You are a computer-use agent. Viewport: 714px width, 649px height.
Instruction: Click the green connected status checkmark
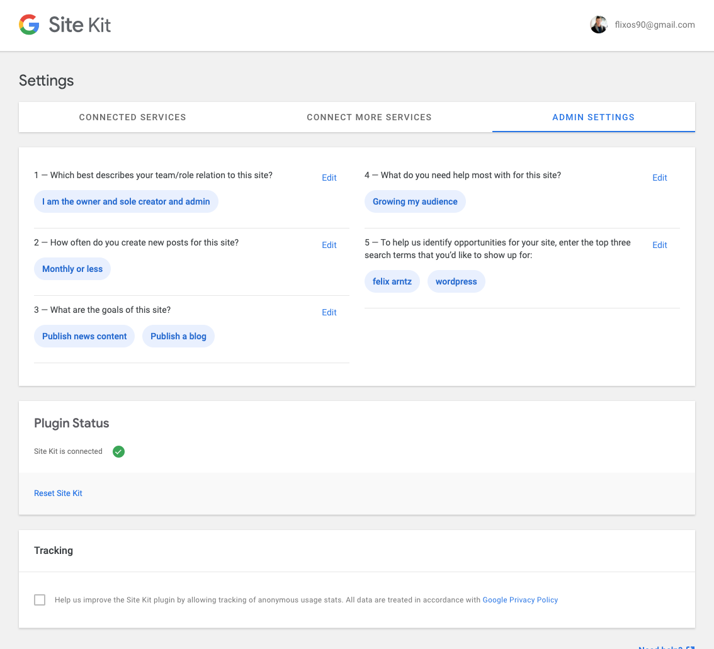click(x=118, y=451)
